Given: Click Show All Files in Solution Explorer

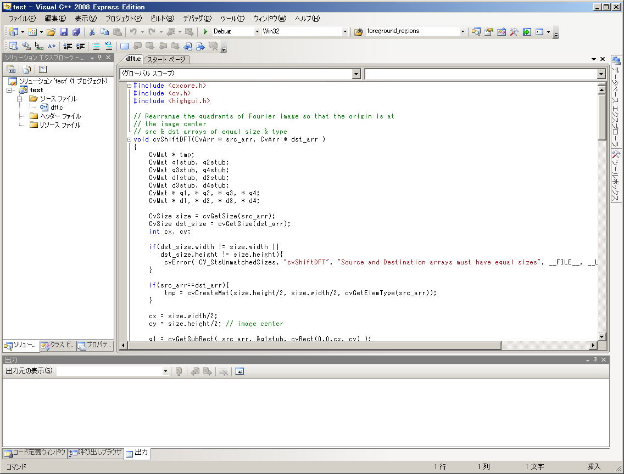Looking at the screenshot, I should (x=27, y=70).
